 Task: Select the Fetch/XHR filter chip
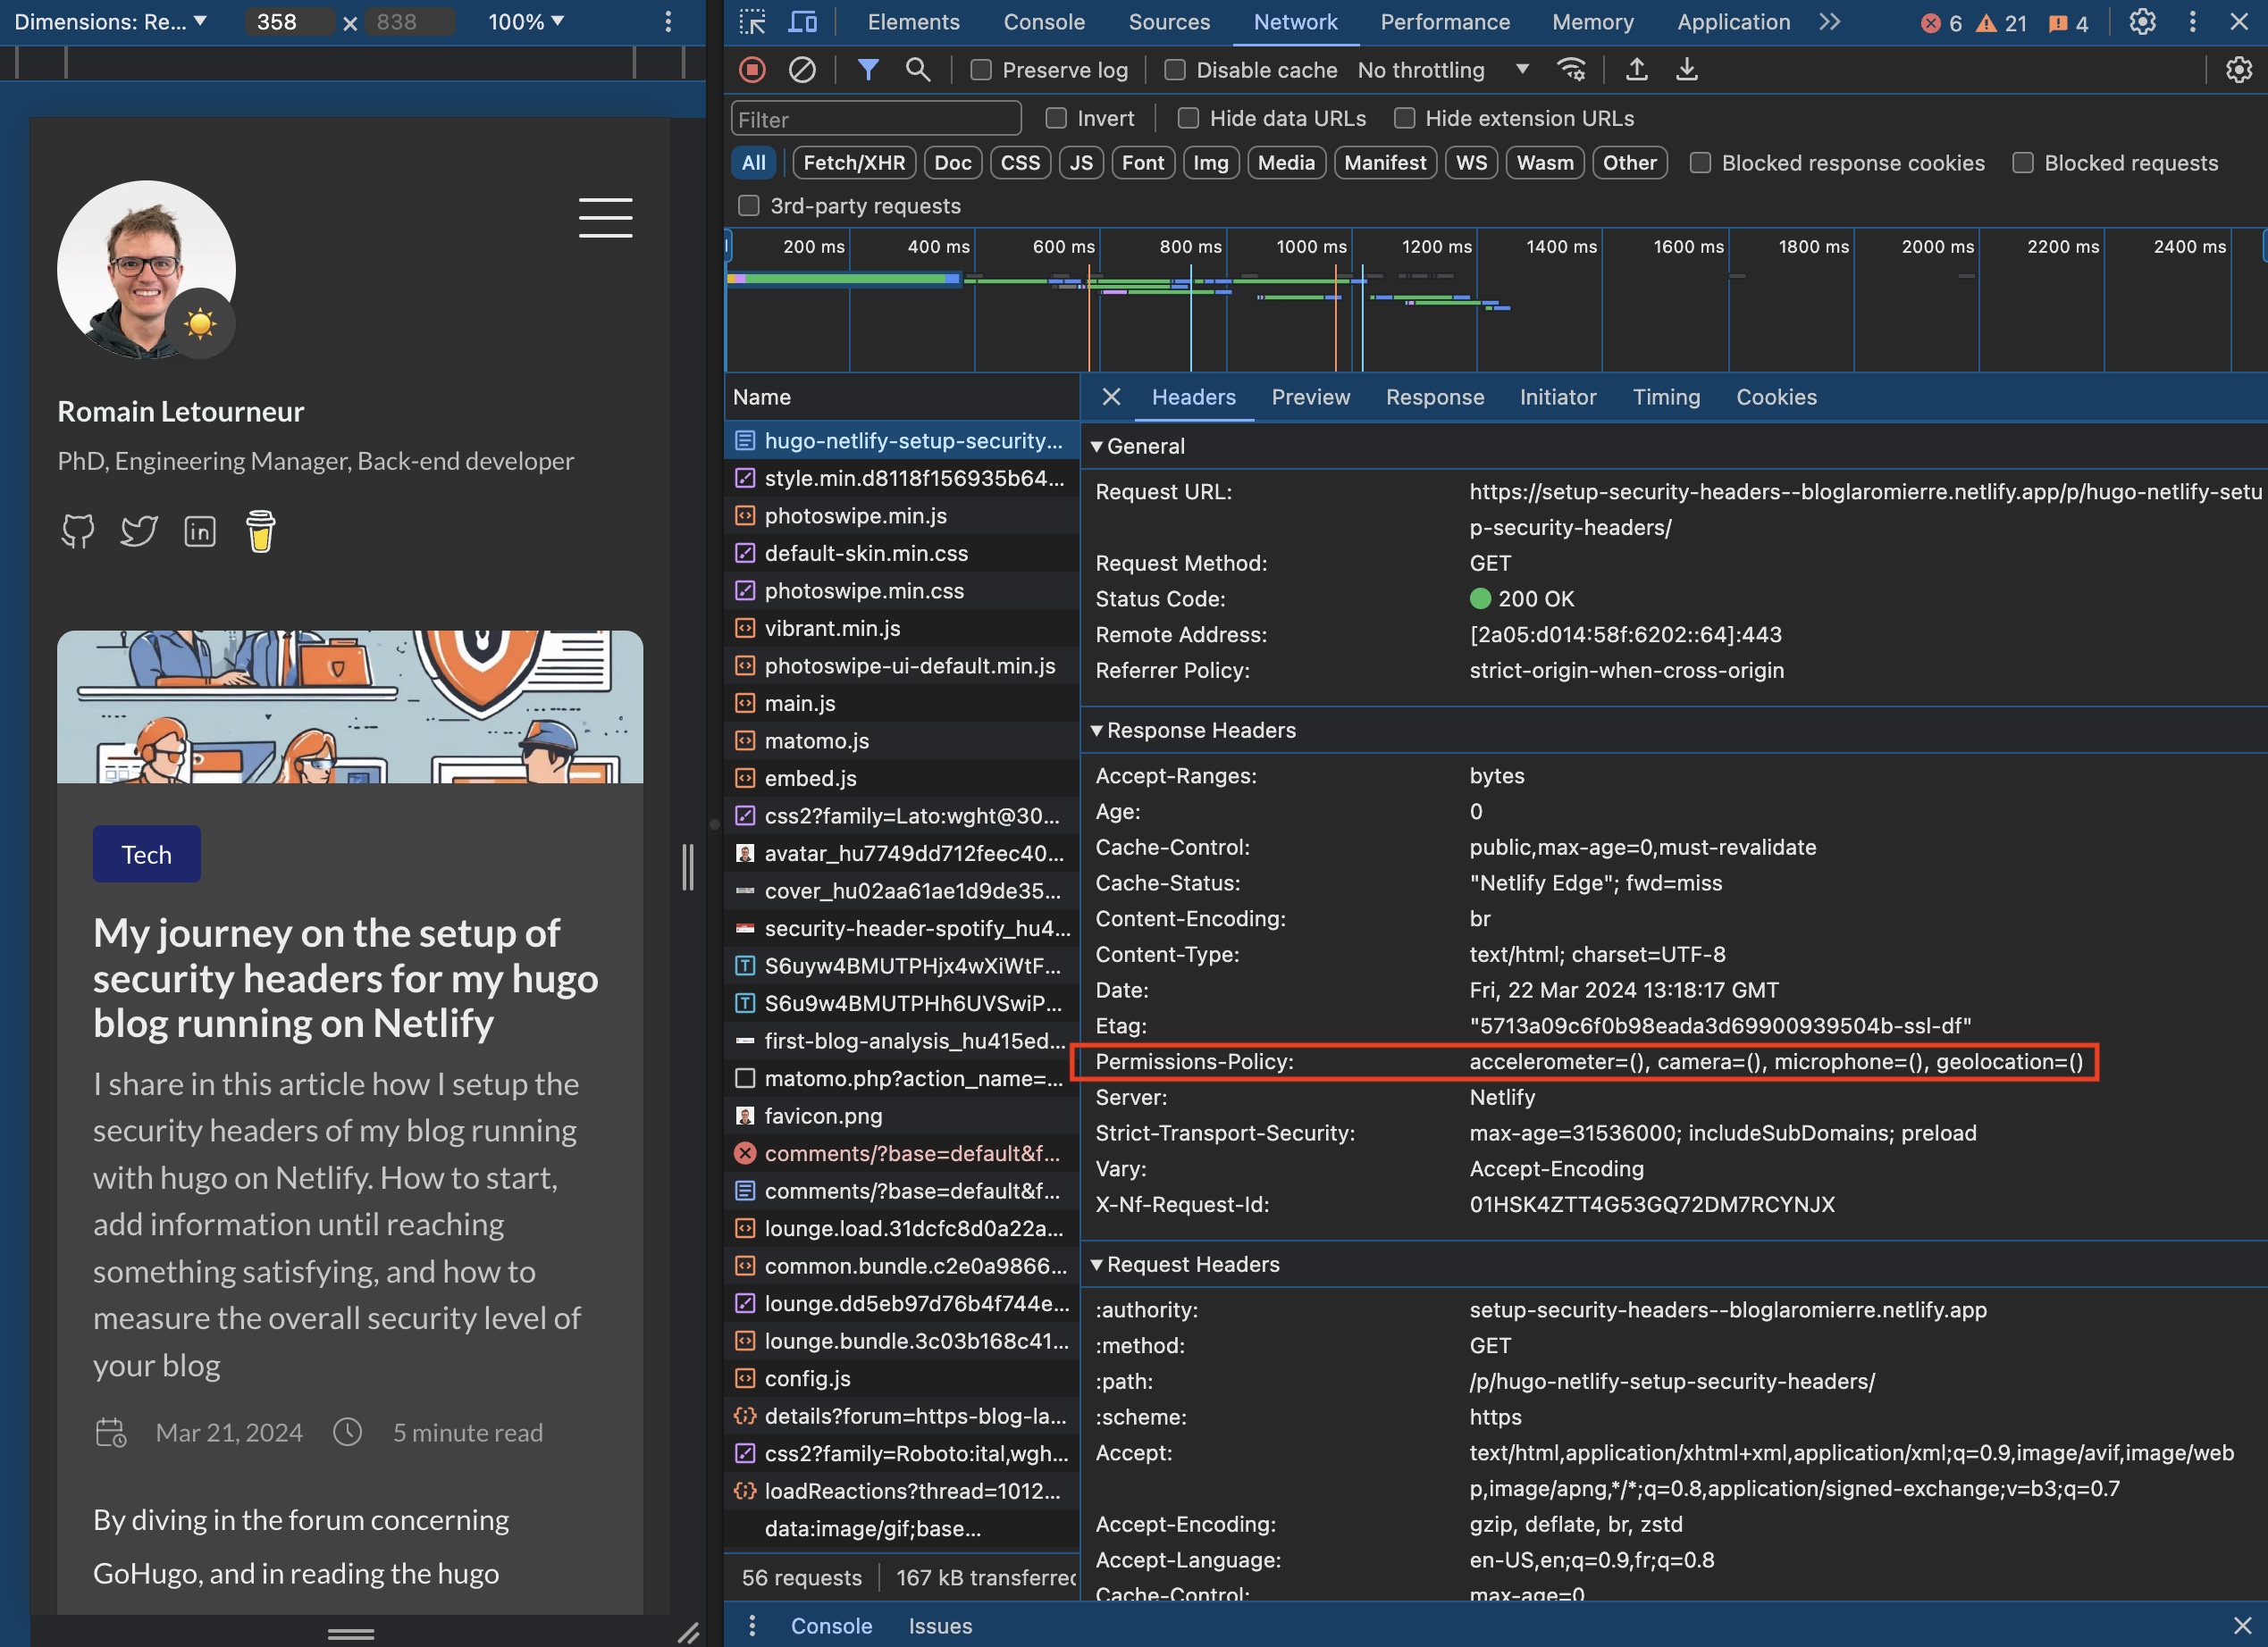click(854, 163)
